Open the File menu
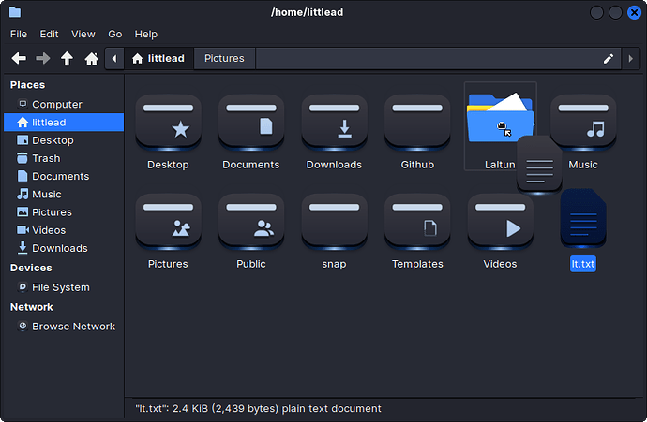This screenshot has height=422, width=647. point(19,35)
